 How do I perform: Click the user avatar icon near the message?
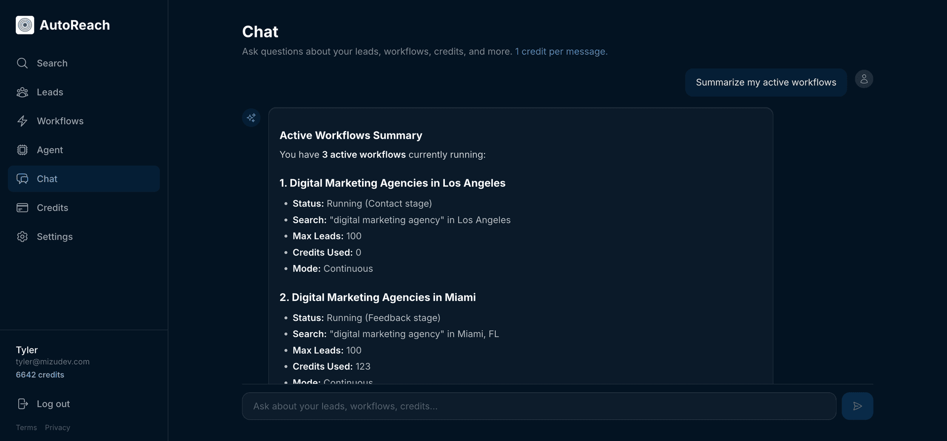864,79
